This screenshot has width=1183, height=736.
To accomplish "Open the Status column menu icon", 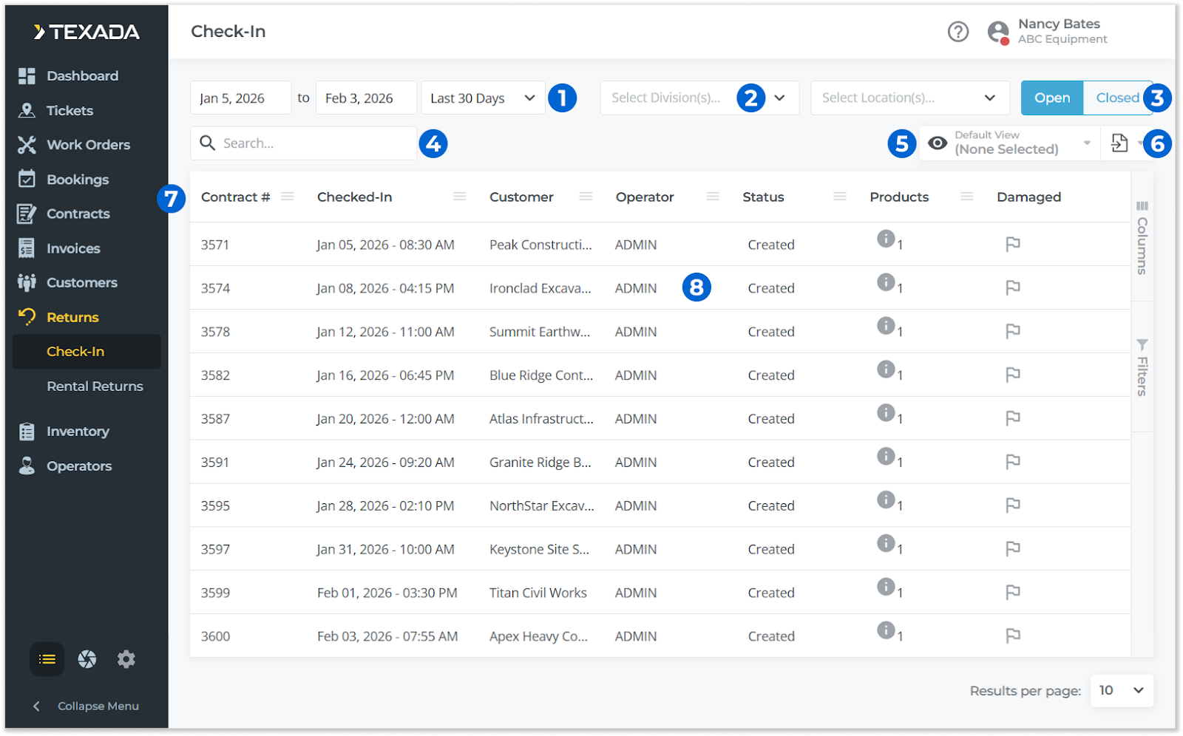I will point(840,197).
